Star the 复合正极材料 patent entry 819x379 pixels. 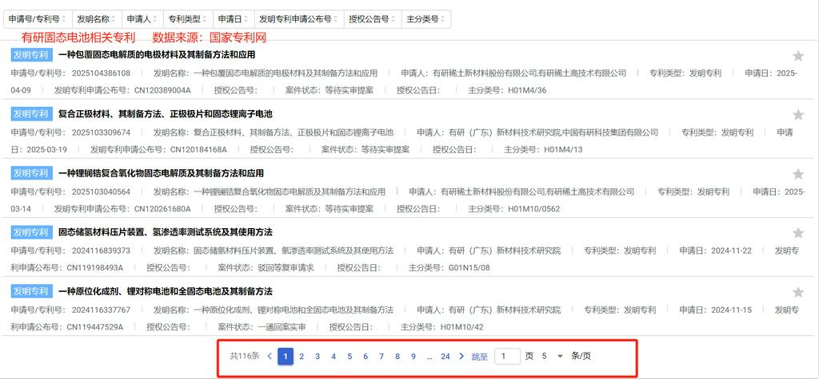point(798,115)
